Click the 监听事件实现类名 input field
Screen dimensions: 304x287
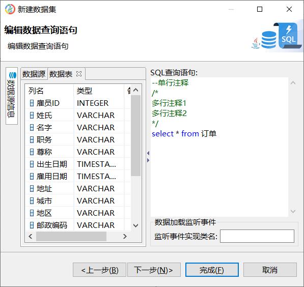pos(257,236)
